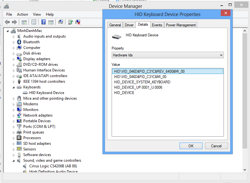This screenshot has height=183, width=250.
Task: Switch to the Events tab
Action: click(x=157, y=25)
